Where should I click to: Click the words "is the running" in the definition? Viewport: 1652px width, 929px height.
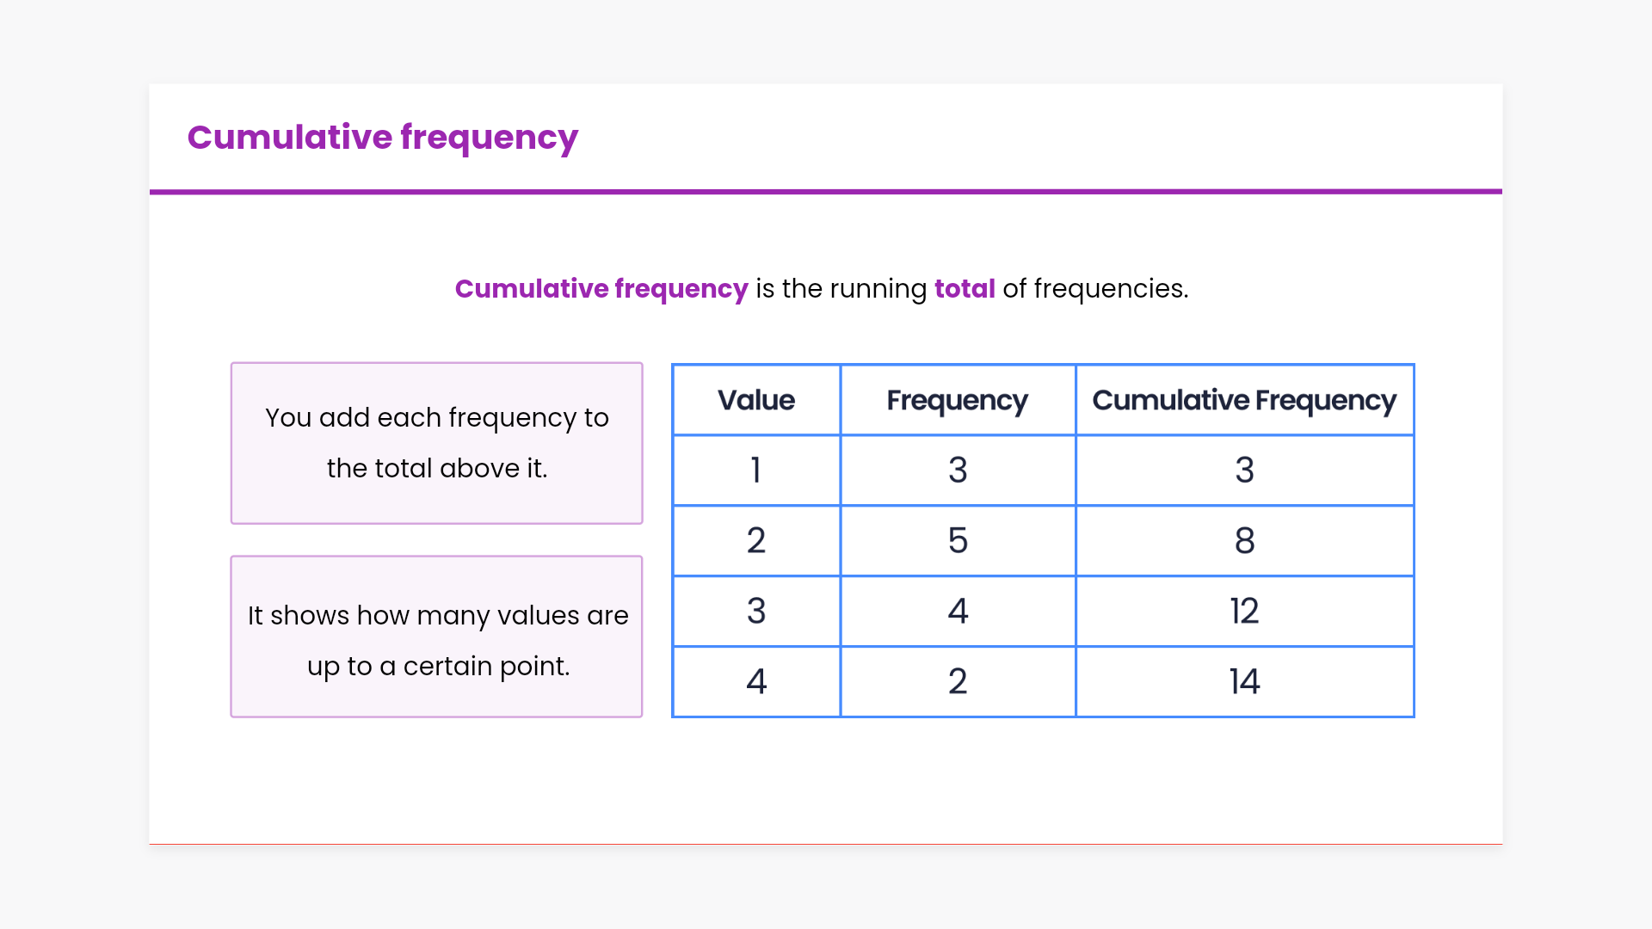tap(841, 289)
